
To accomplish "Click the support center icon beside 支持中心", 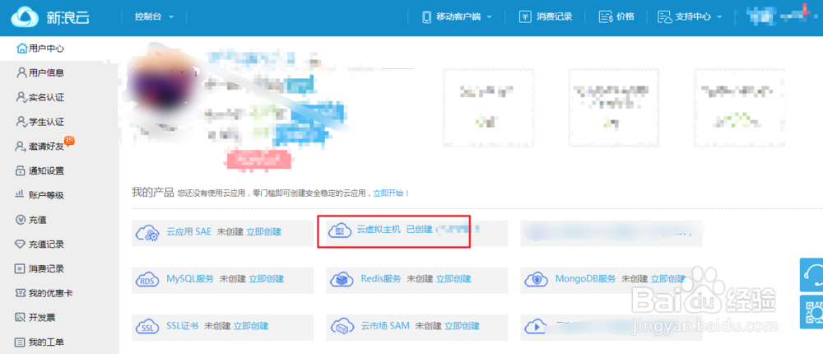I will [x=665, y=16].
